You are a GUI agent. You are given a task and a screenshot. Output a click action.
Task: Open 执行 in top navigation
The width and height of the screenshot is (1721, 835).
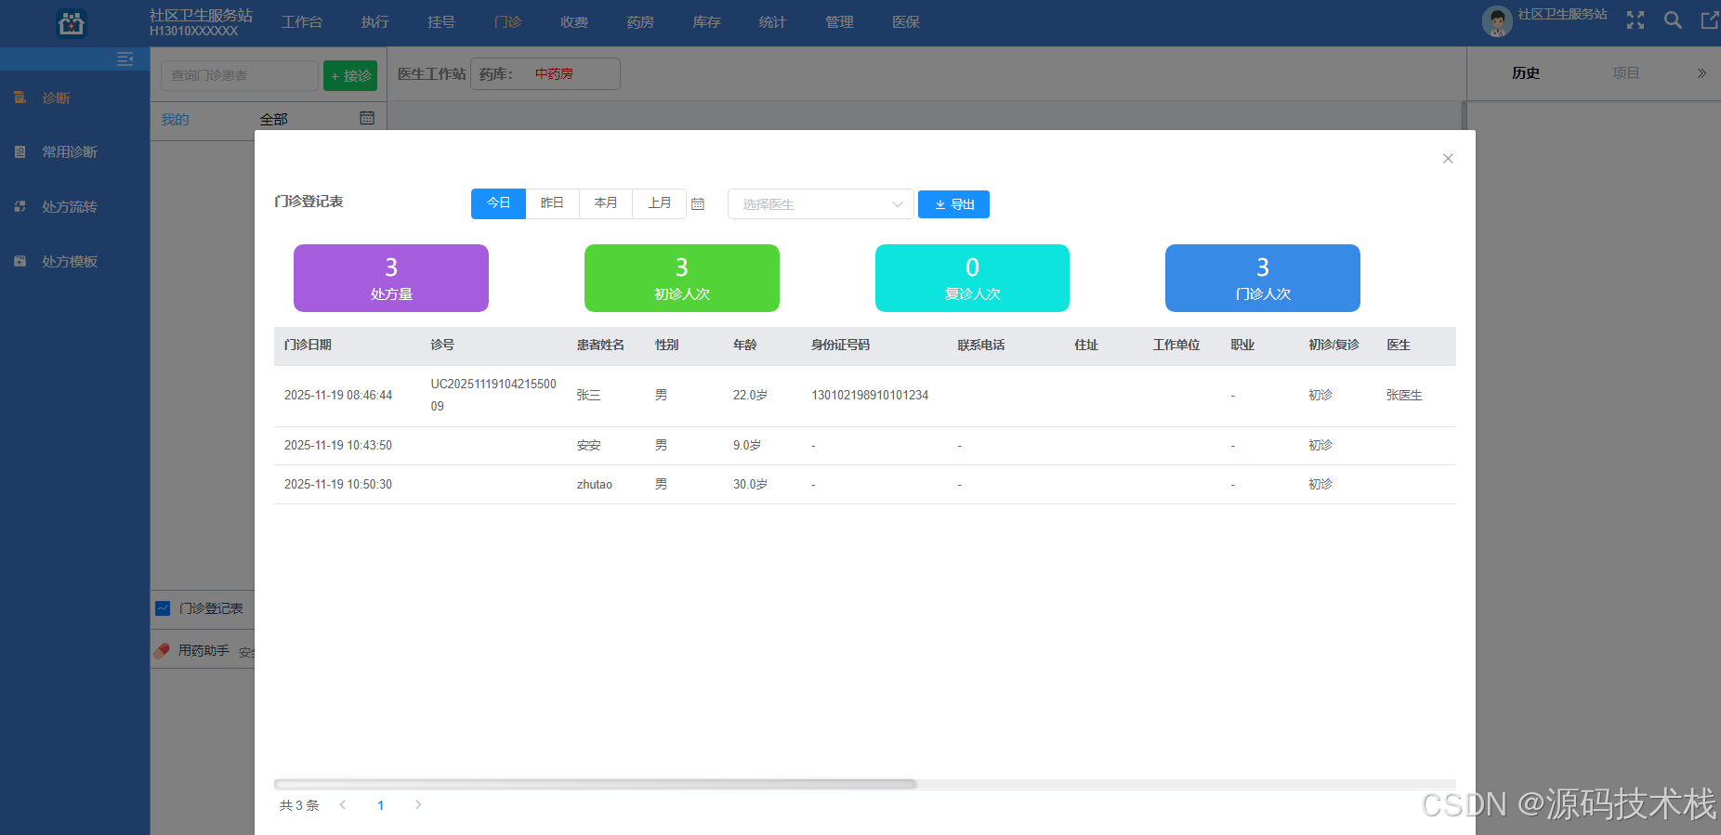pyautogui.click(x=375, y=21)
